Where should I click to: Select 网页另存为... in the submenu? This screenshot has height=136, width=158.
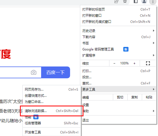52,89
